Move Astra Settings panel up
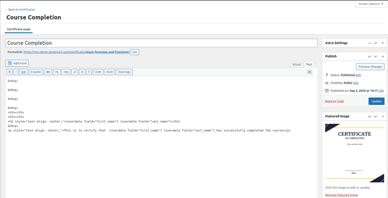 click(x=369, y=43)
